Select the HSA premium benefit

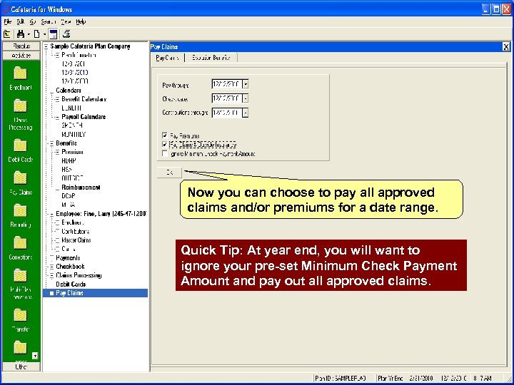coord(66,170)
